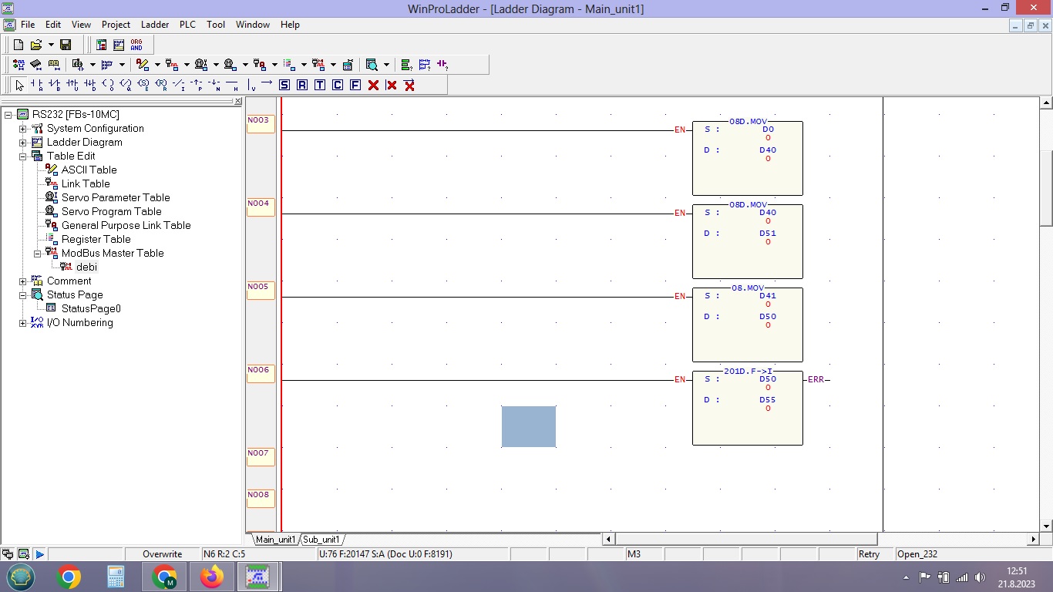Select the arrow pointer cursor tool
This screenshot has height=592, width=1053.
point(19,85)
